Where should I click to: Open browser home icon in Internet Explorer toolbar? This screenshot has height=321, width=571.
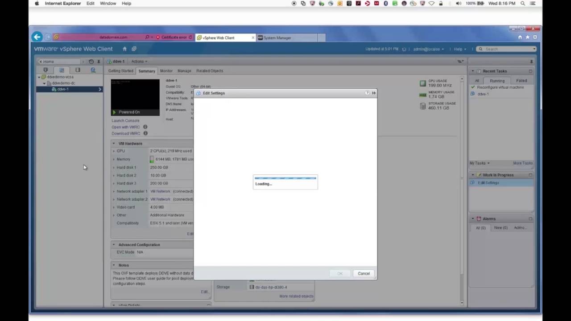[x=520, y=37]
